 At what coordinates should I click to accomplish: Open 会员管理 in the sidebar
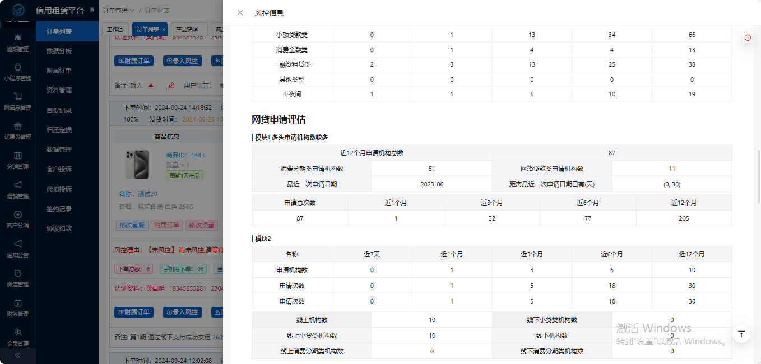(17, 337)
